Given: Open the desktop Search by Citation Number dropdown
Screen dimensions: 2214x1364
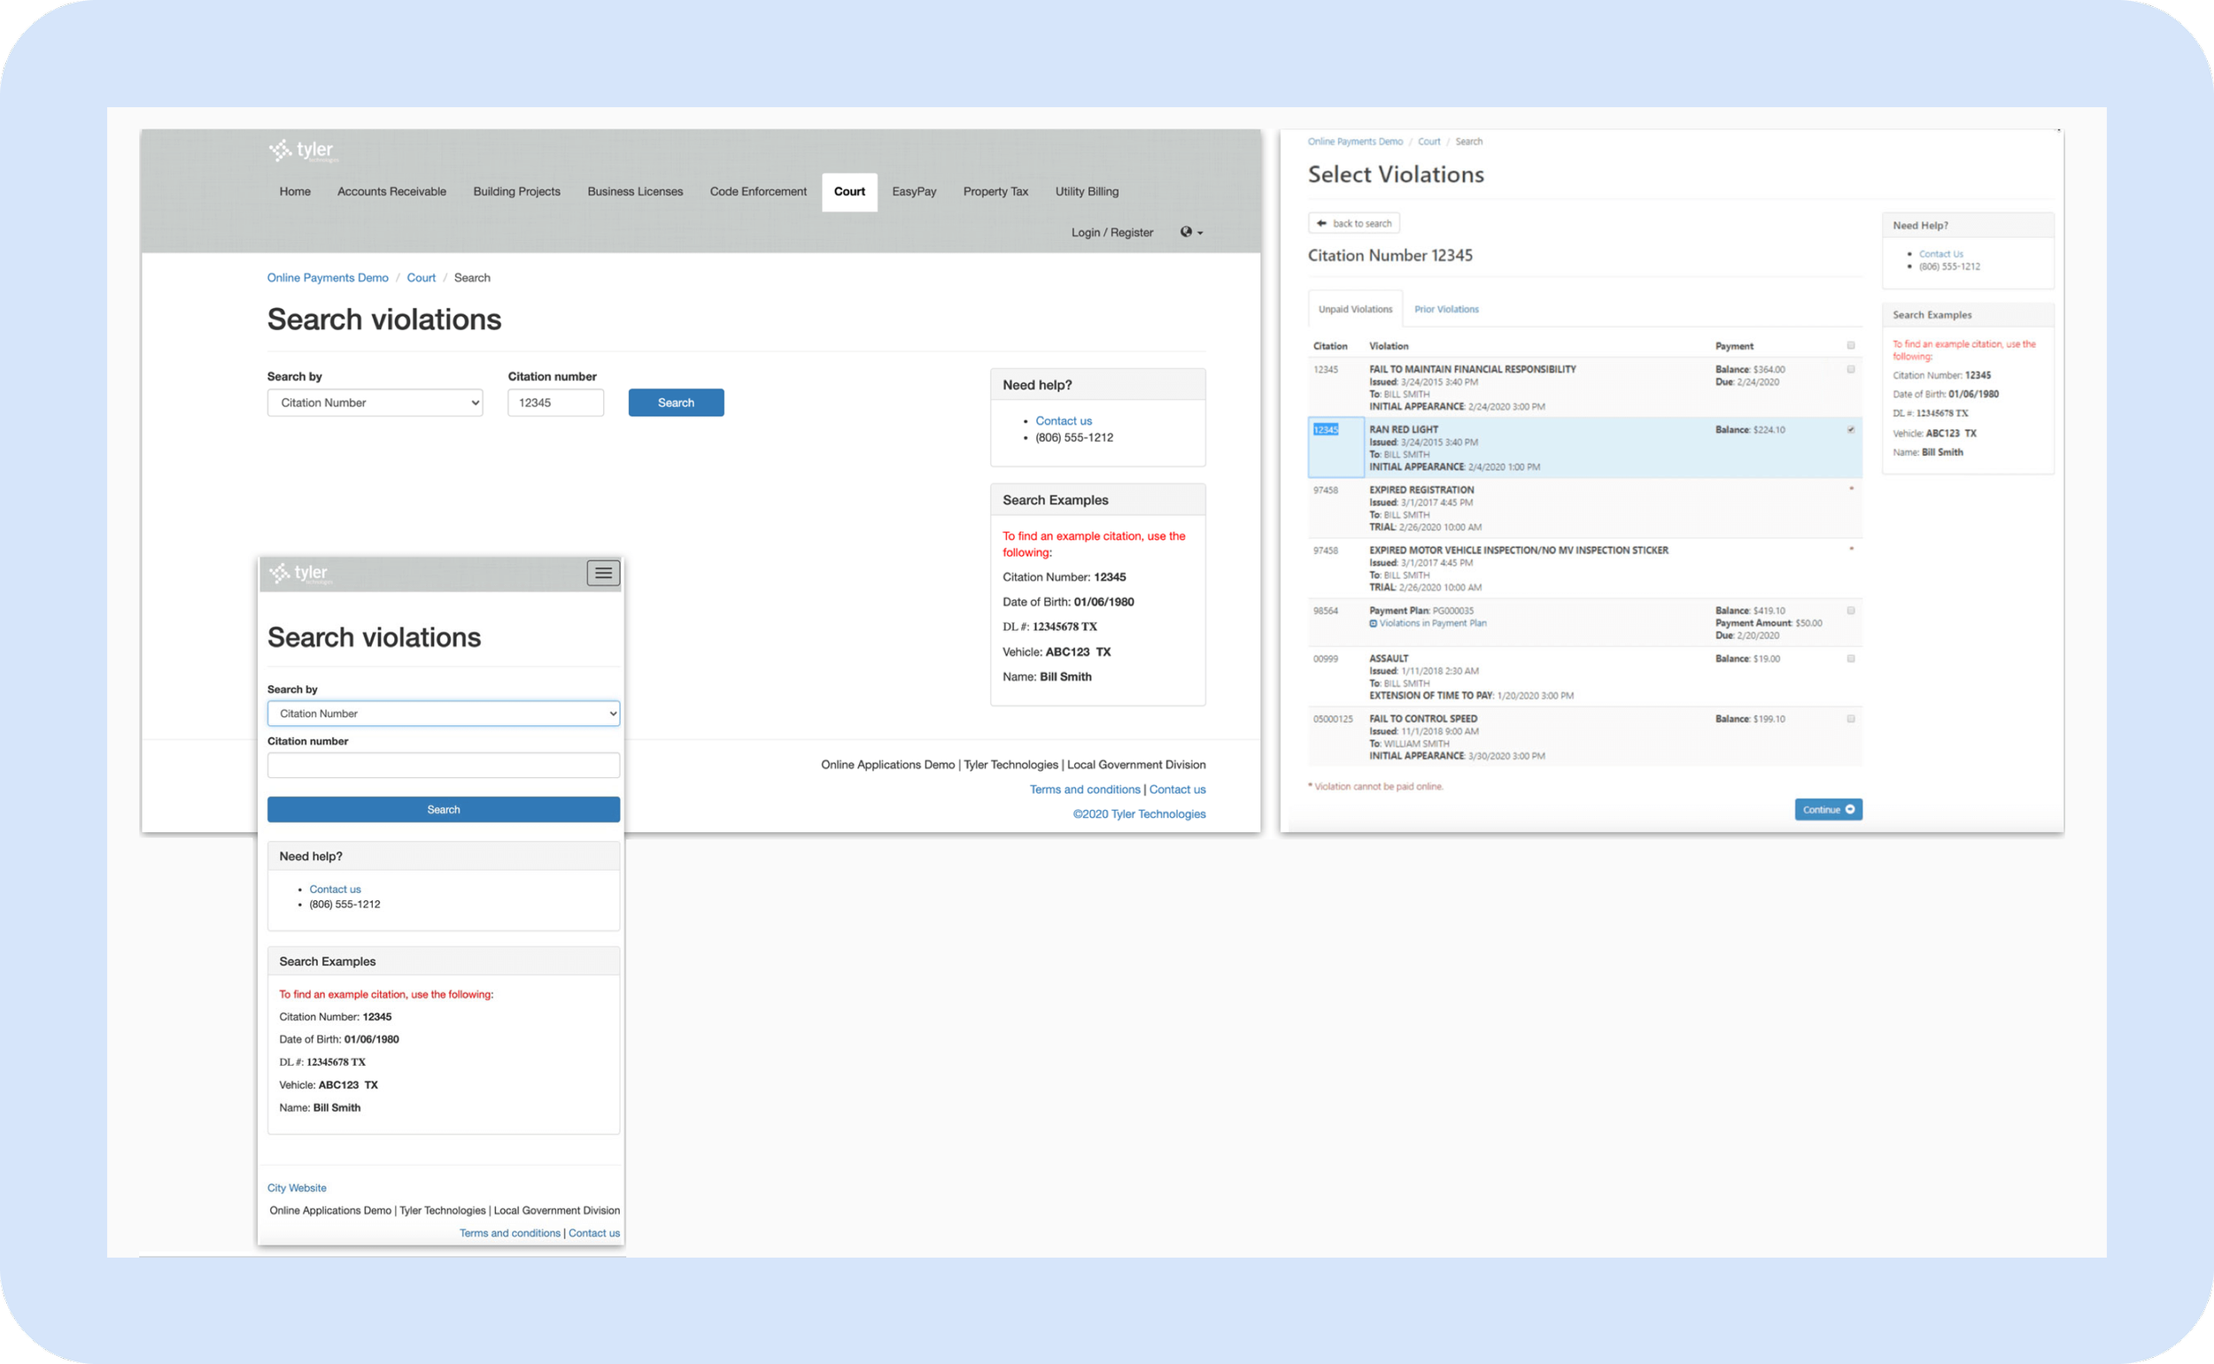Looking at the screenshot, I should click(x=375, y=403).
